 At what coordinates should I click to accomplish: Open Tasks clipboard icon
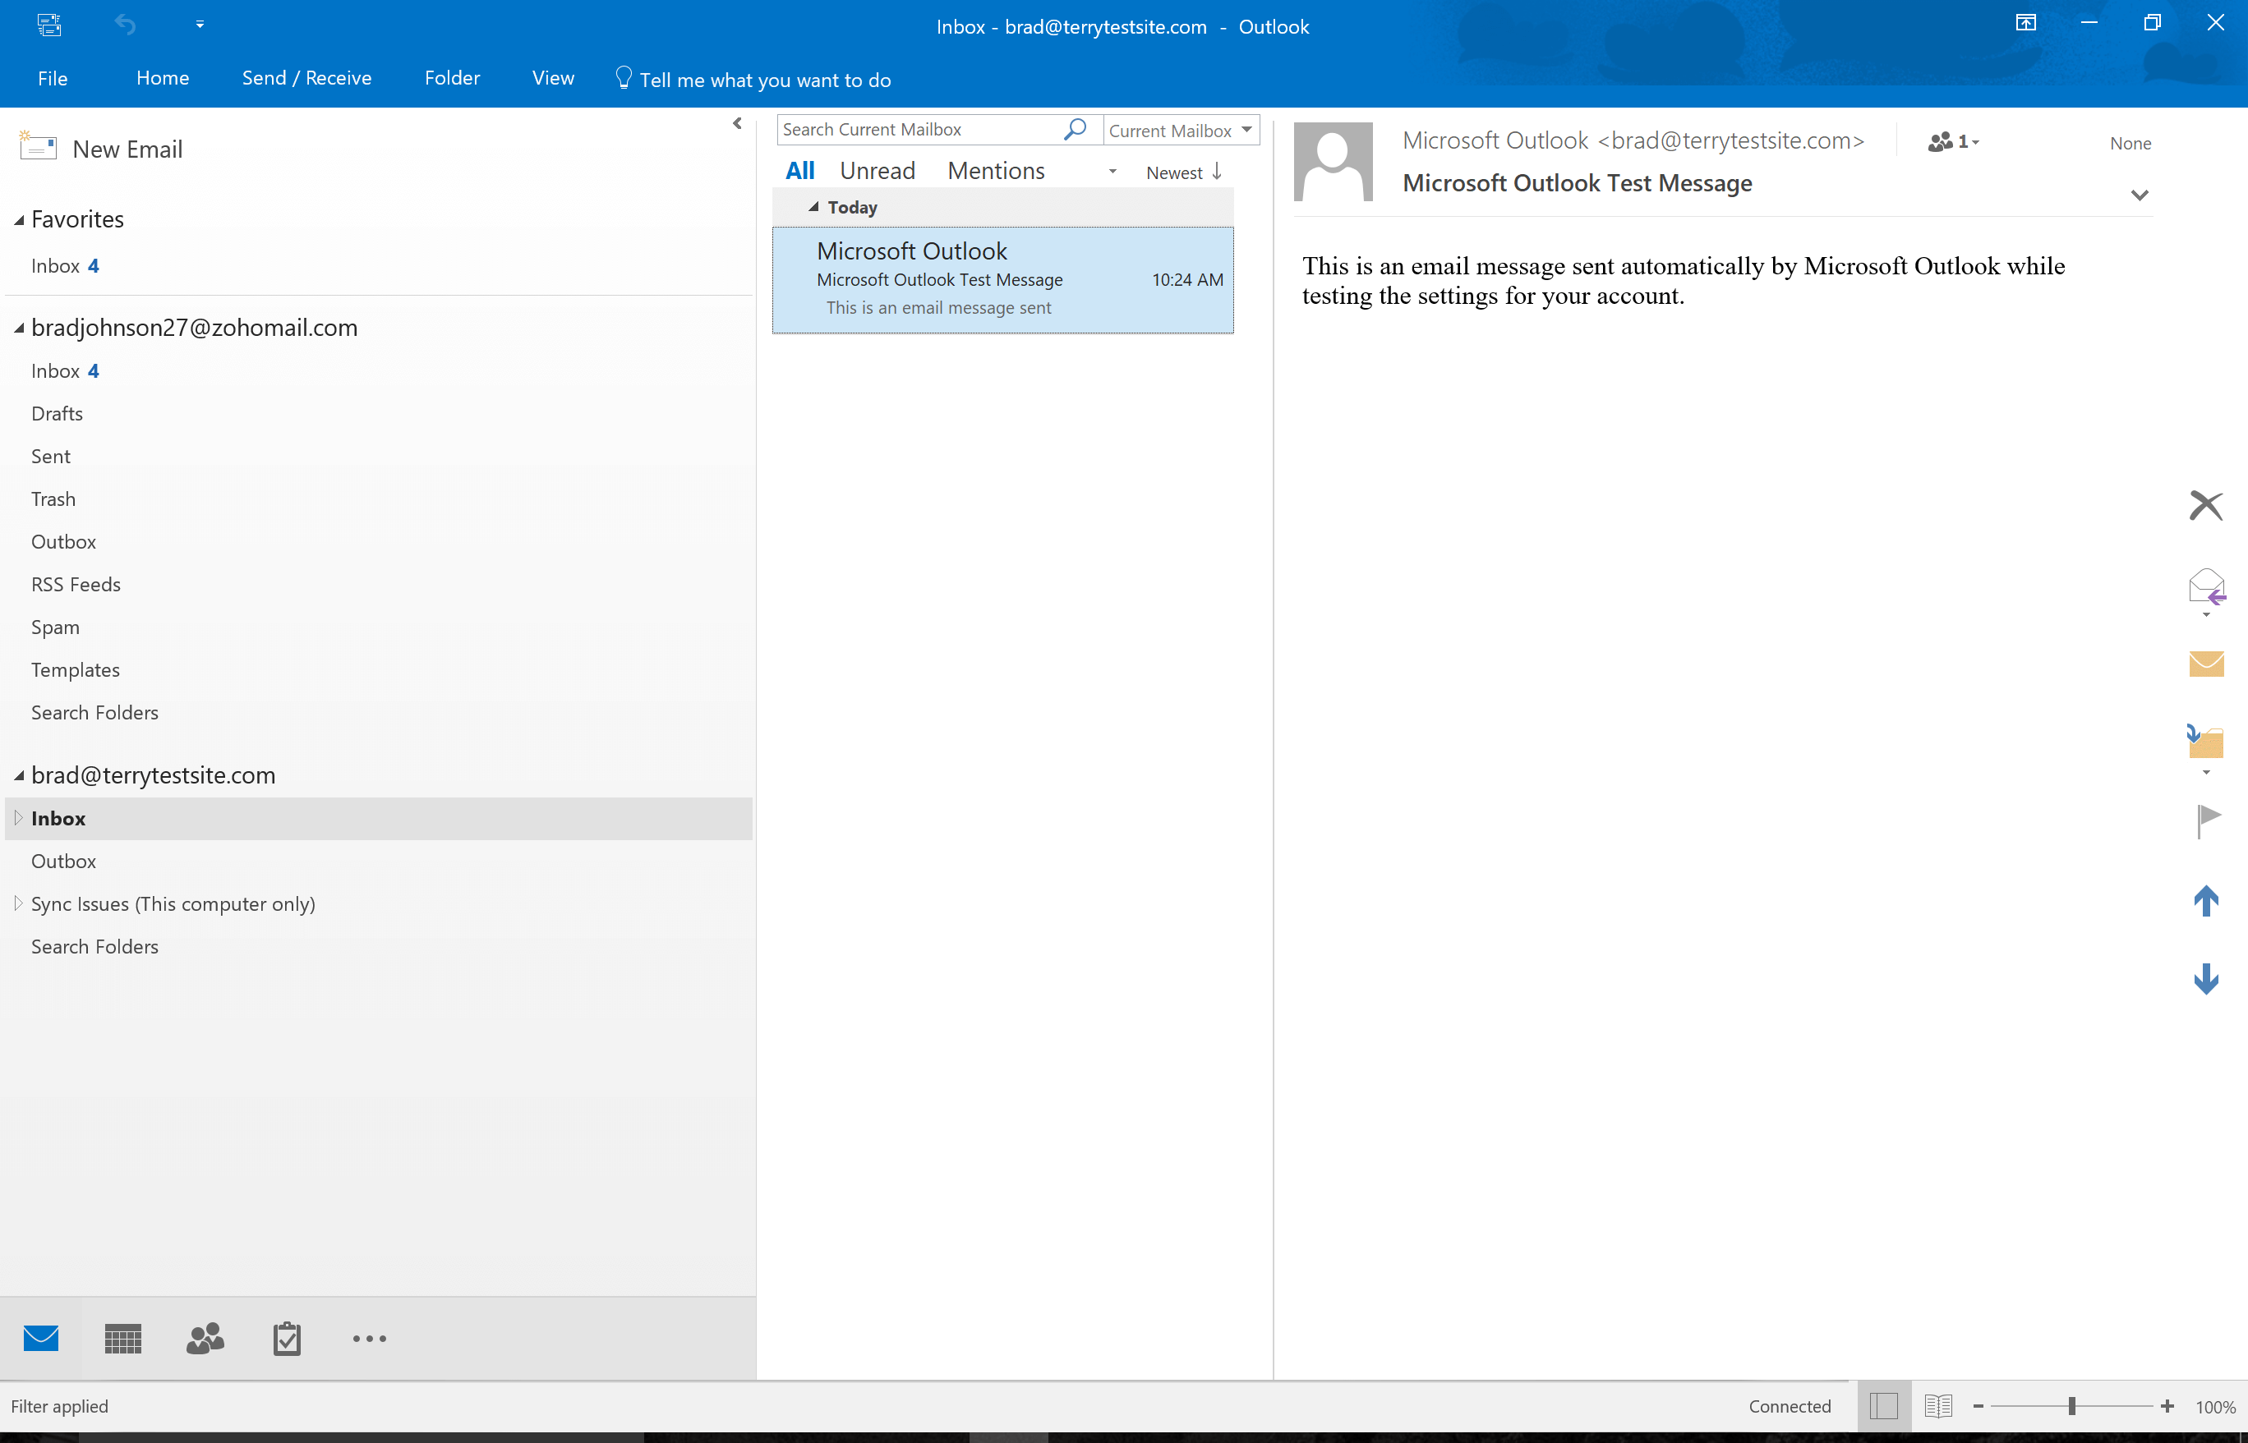[287, 1339]
